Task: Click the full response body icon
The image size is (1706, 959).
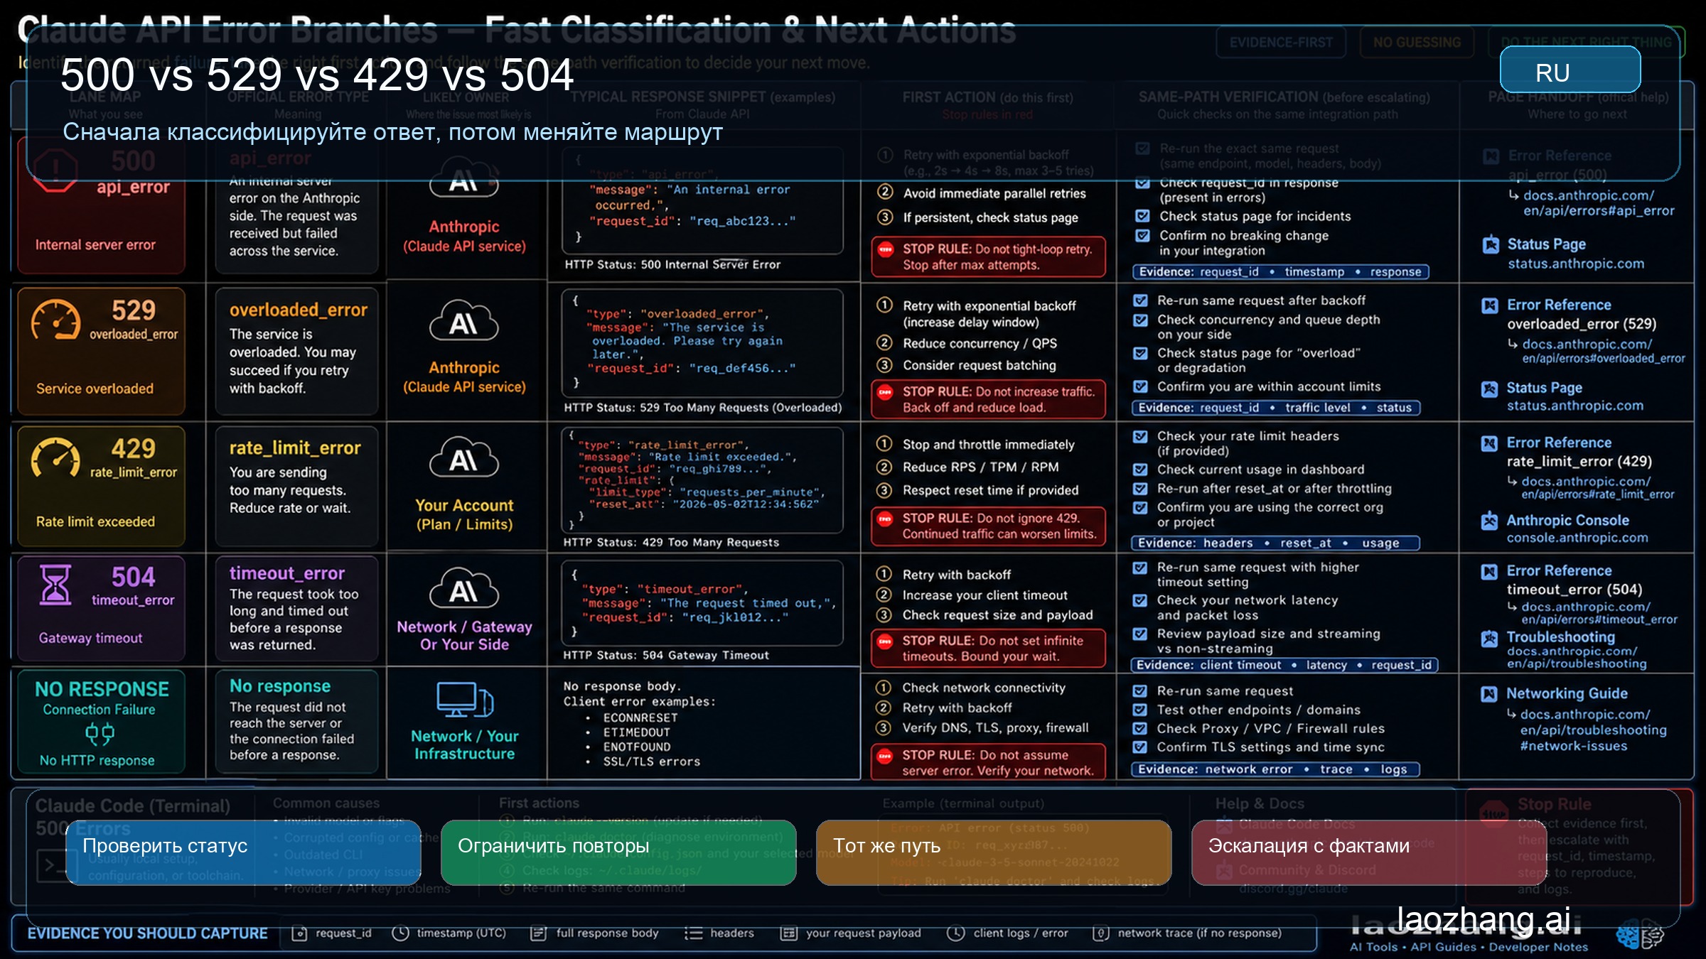Action: point(539,933)
